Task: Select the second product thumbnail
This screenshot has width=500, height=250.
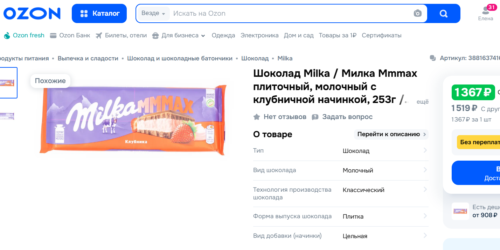Action: pos(7,116)
